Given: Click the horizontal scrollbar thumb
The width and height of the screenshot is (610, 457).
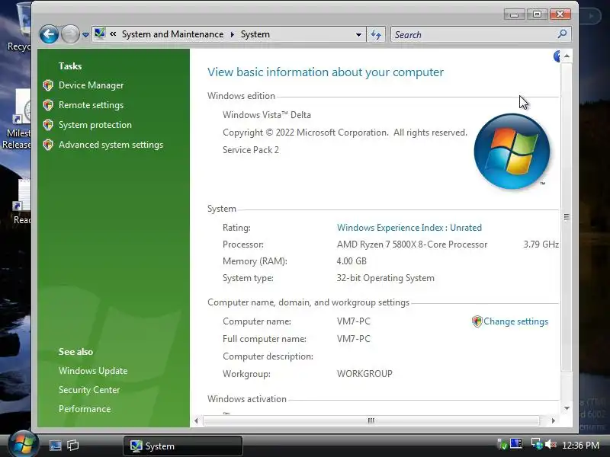Looking at the screenshot, I should click(371, 420).
